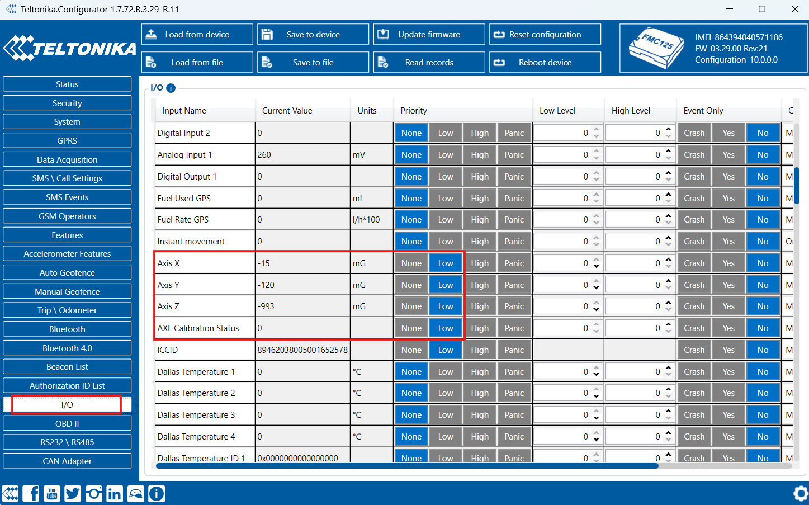Increase Dallas Temperature 1 High Level value

[669, 369]
